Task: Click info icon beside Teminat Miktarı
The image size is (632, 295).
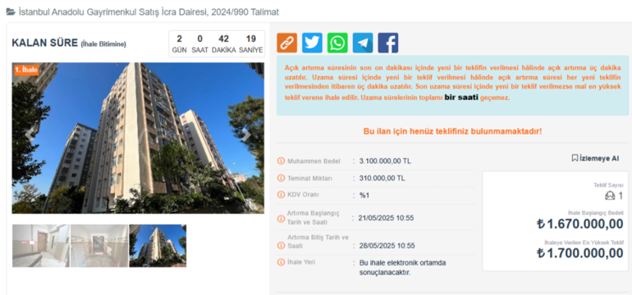Action: 281,178
